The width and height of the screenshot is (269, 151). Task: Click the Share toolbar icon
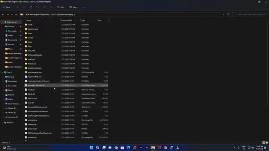45,7
